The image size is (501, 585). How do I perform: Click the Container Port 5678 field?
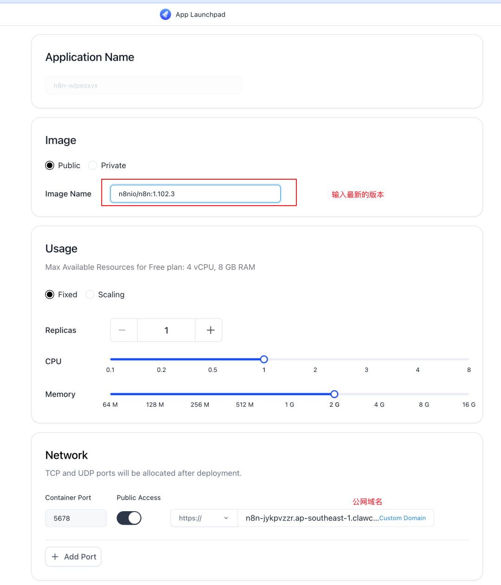point(76,518)
